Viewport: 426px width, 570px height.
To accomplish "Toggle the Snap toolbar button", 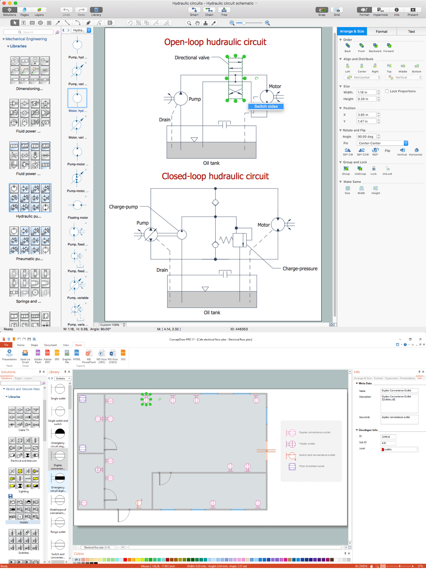I will 321,10.
